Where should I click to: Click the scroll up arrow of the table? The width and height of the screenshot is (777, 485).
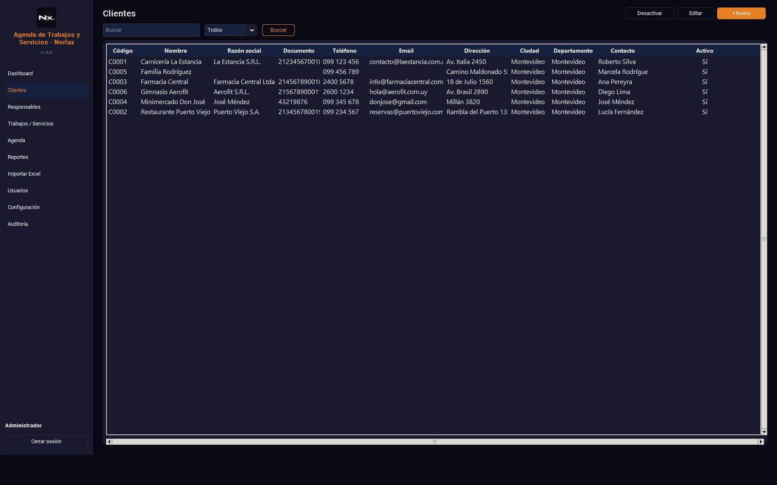(764, 47)
